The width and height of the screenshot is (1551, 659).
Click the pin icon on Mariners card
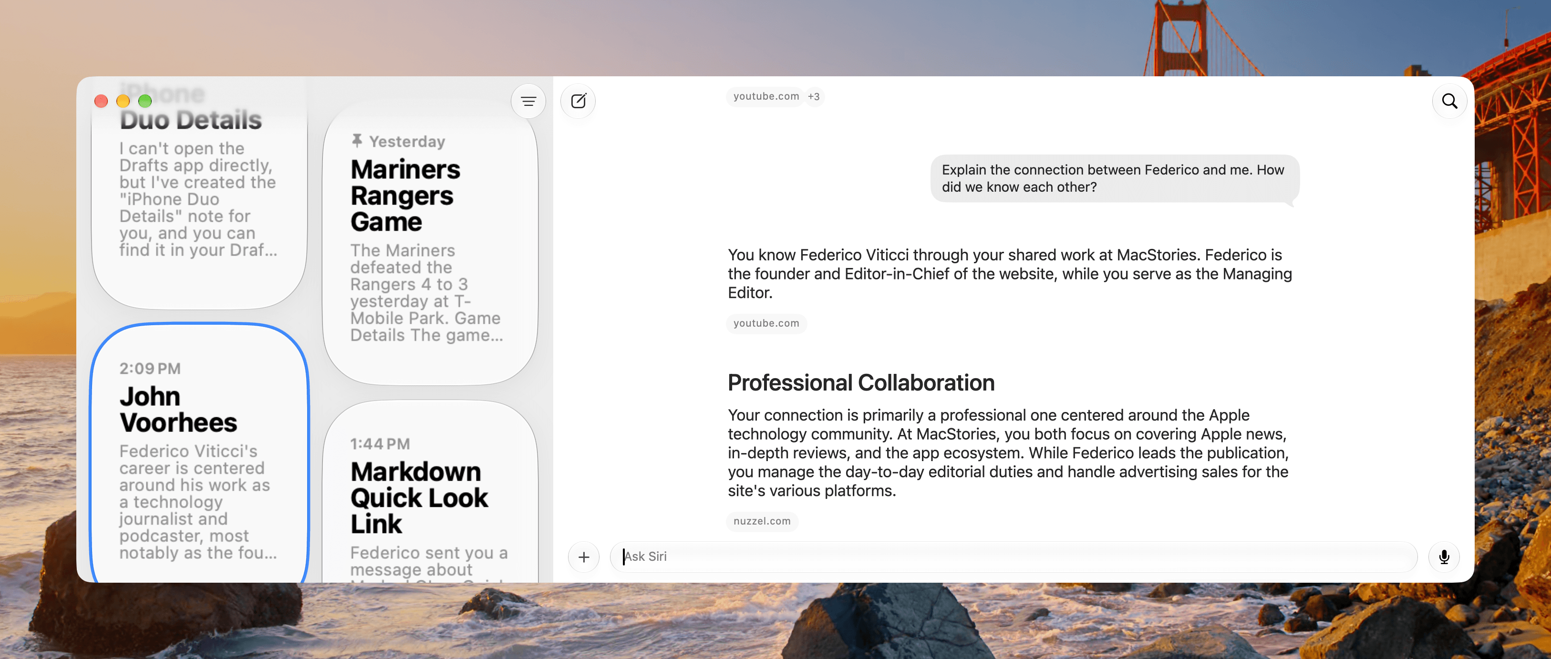[357, 141]
